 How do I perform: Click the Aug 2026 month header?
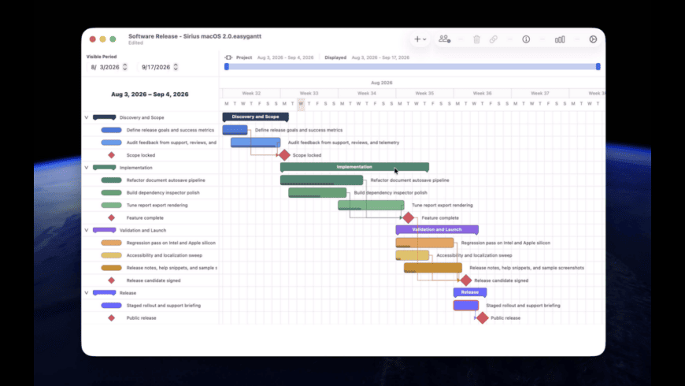coord(381,83)
